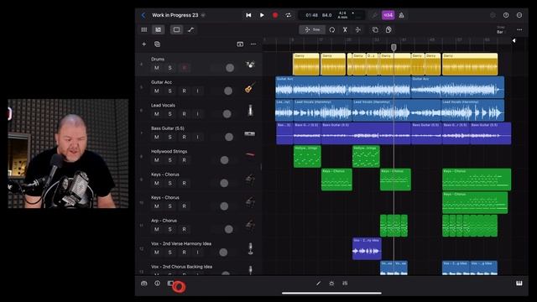
Task: Open the Plug-ins dial icon in bottom bar
Action: click(x=331, y=284)
